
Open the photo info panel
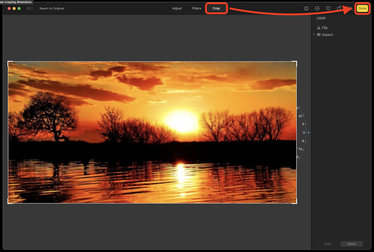click(x=306, y=8)
